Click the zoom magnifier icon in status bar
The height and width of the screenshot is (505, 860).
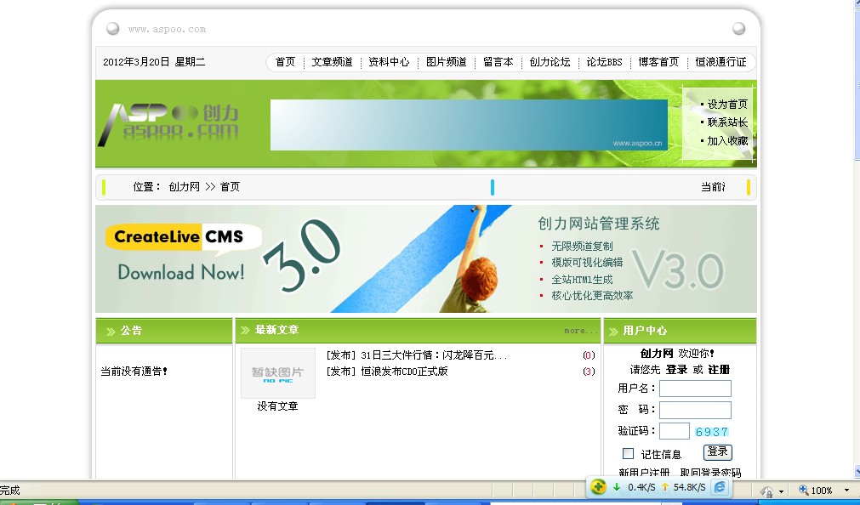click(x=803, y=491)
